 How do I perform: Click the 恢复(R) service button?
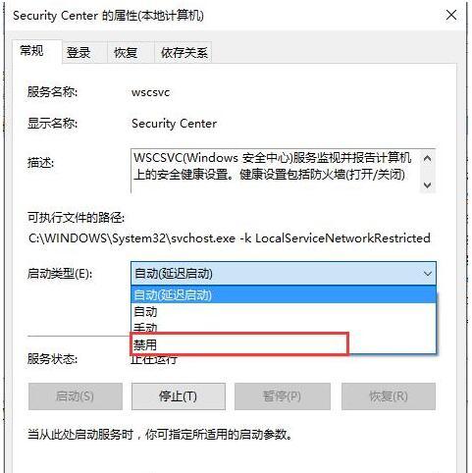(x=389, y=396)
